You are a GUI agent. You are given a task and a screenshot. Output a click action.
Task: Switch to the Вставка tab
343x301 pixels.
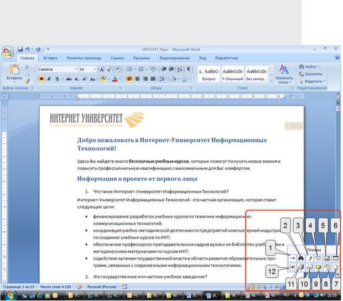coord(50,58)
